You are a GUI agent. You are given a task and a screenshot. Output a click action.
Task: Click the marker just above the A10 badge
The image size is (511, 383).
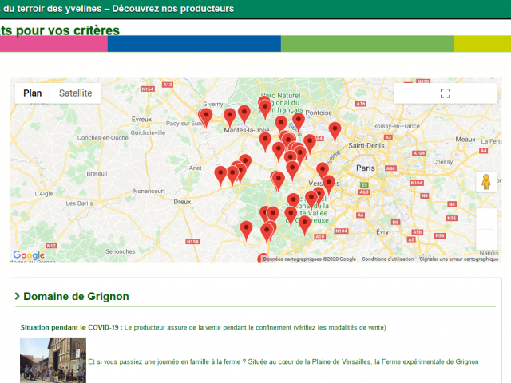coord(304,226)
